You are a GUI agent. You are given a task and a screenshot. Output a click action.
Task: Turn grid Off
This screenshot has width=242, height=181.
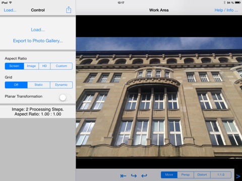(x=16, y=85)
